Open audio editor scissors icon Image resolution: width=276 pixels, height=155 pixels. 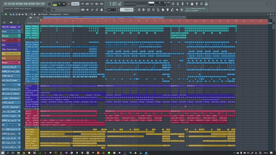coord(178,4)
